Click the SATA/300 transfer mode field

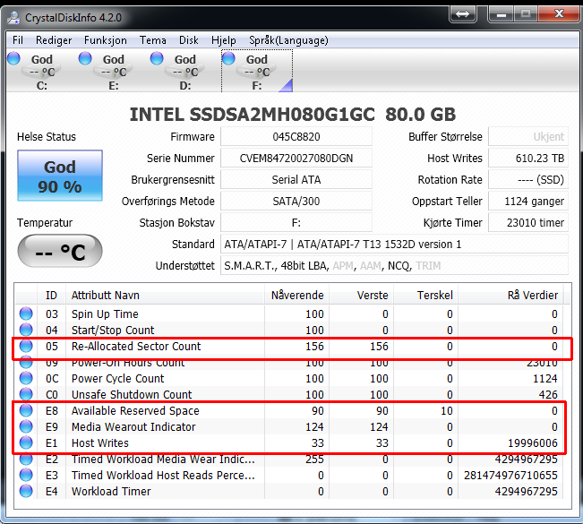tap(296, 202)
